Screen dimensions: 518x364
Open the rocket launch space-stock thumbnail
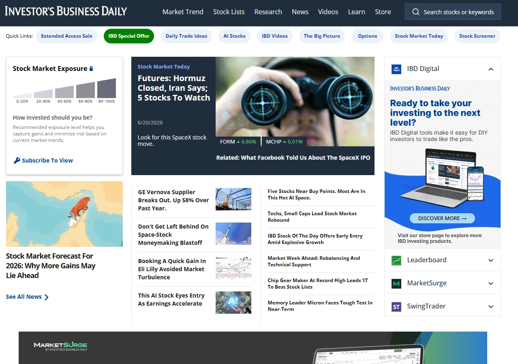tap(233, 233)
